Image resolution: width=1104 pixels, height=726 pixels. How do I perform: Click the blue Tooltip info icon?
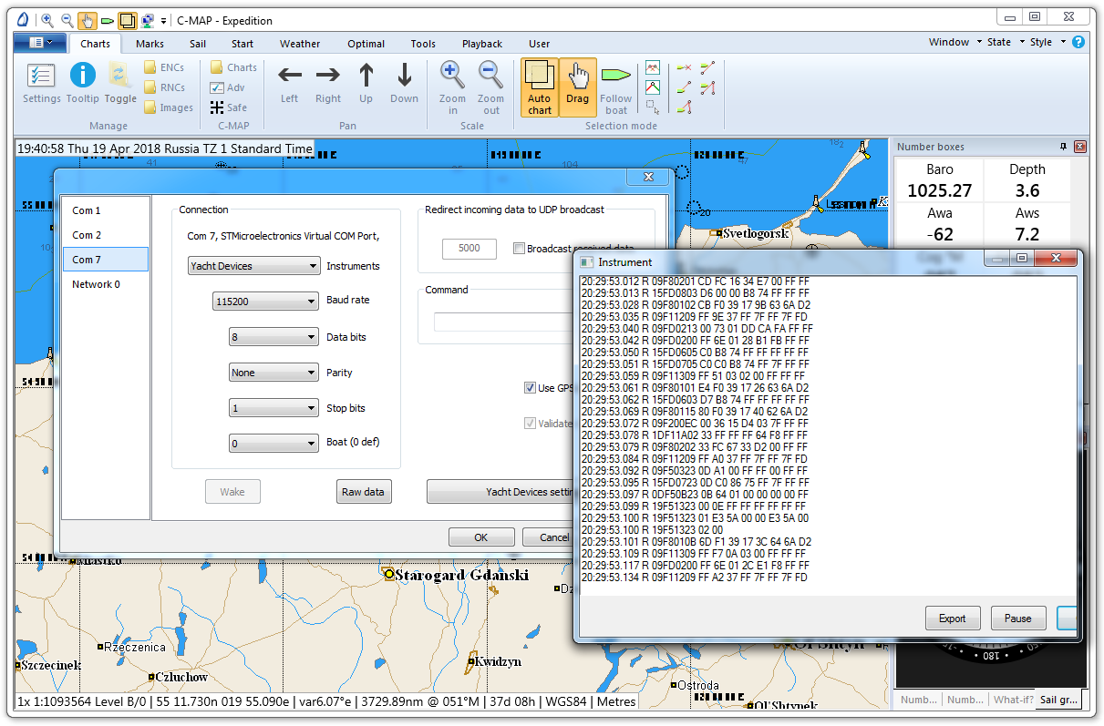click(82, 83)
